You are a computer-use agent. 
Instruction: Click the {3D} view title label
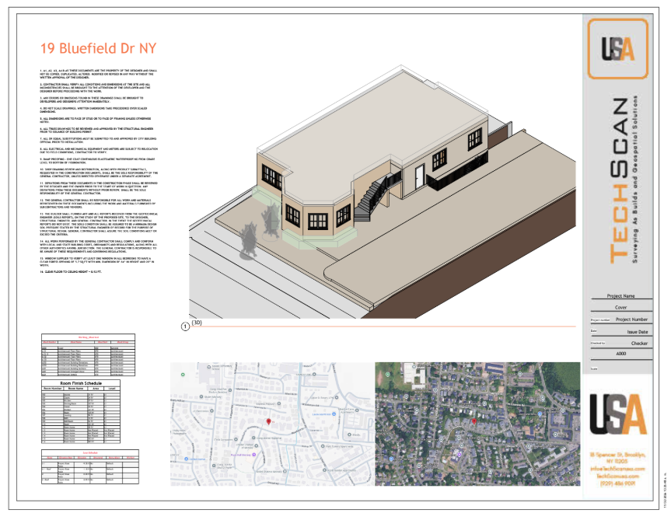click(196, 323)
